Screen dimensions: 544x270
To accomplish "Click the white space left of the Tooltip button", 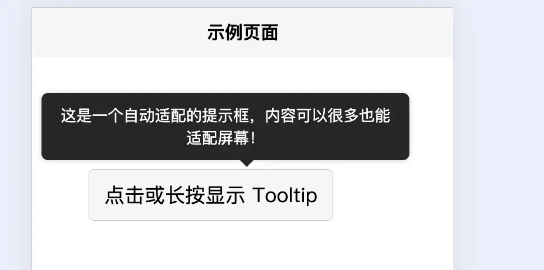I will (x=60, y=195).
